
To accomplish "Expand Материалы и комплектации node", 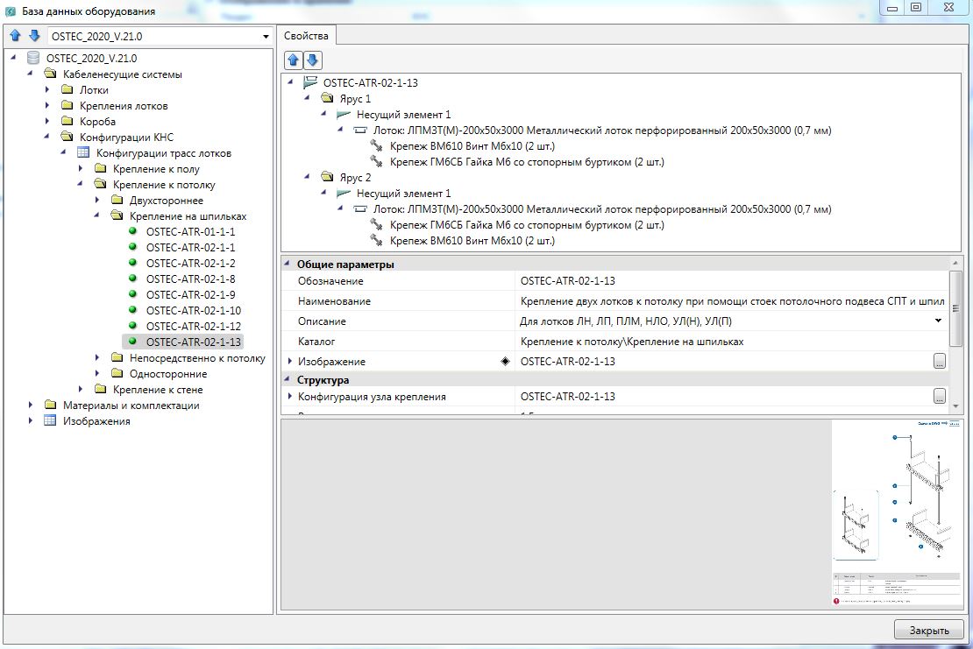I will (31, 405).
